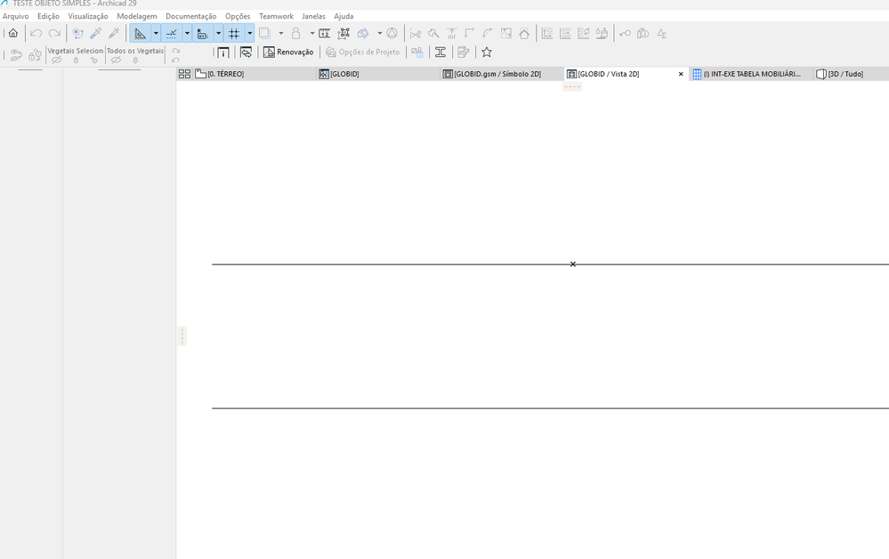Undo the last action
The width and height of the screenshot is (889, 559).
36,34
